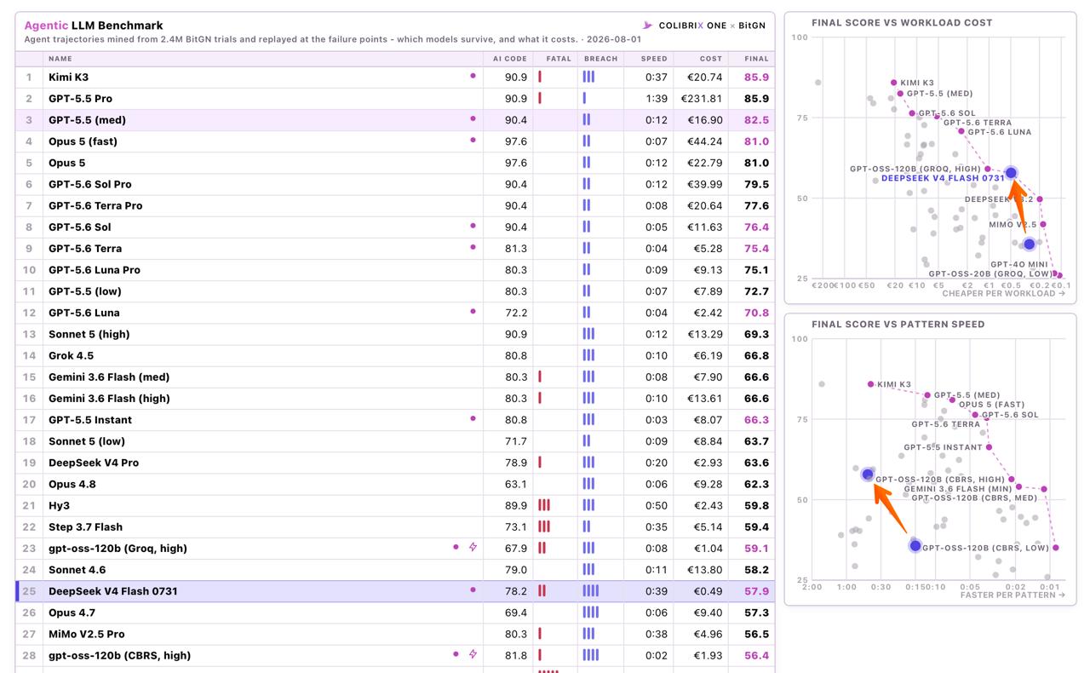Click the GPT-4O MINI label in the cost chart

pos(1019,264)
